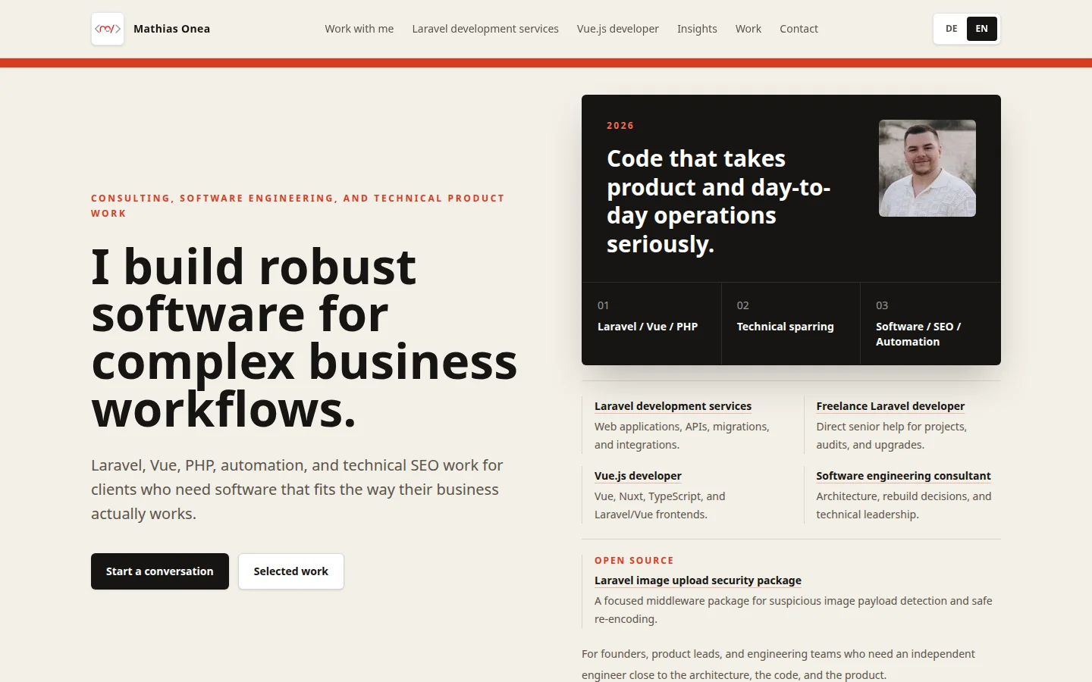Open the Work nav item
The image size is (1092, 682).
[748, 29]
